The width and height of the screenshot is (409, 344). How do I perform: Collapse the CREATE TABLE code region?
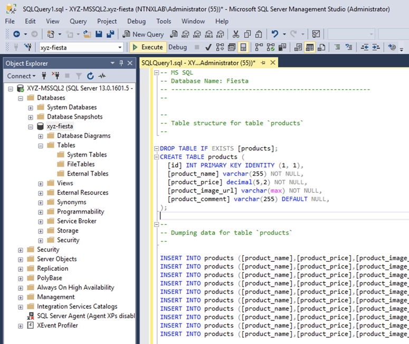[x=157, y=157]
